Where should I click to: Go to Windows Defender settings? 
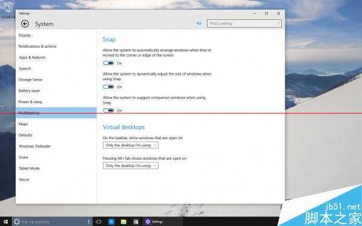coord(56,146)
